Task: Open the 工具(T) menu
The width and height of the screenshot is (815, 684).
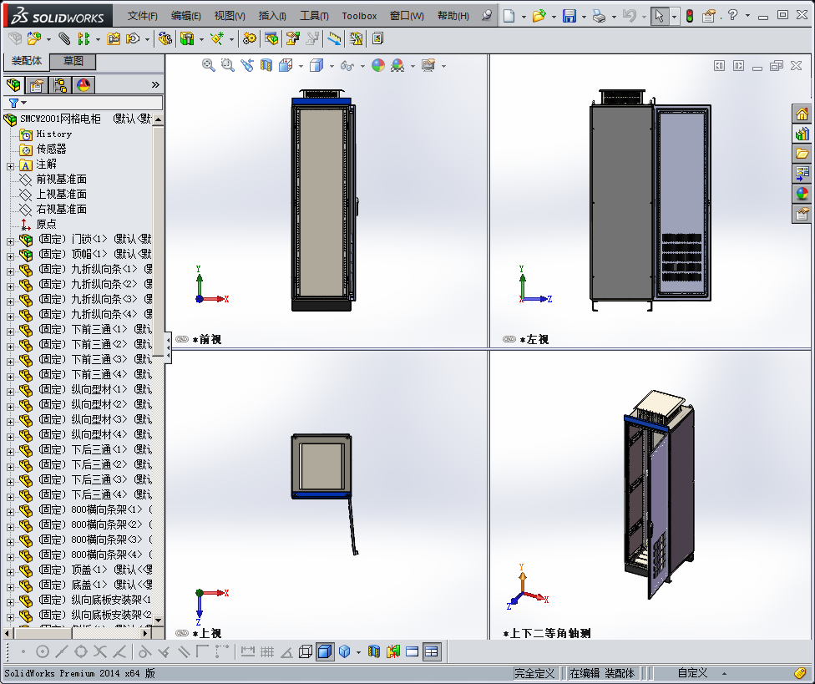Action: click(314, 16)
